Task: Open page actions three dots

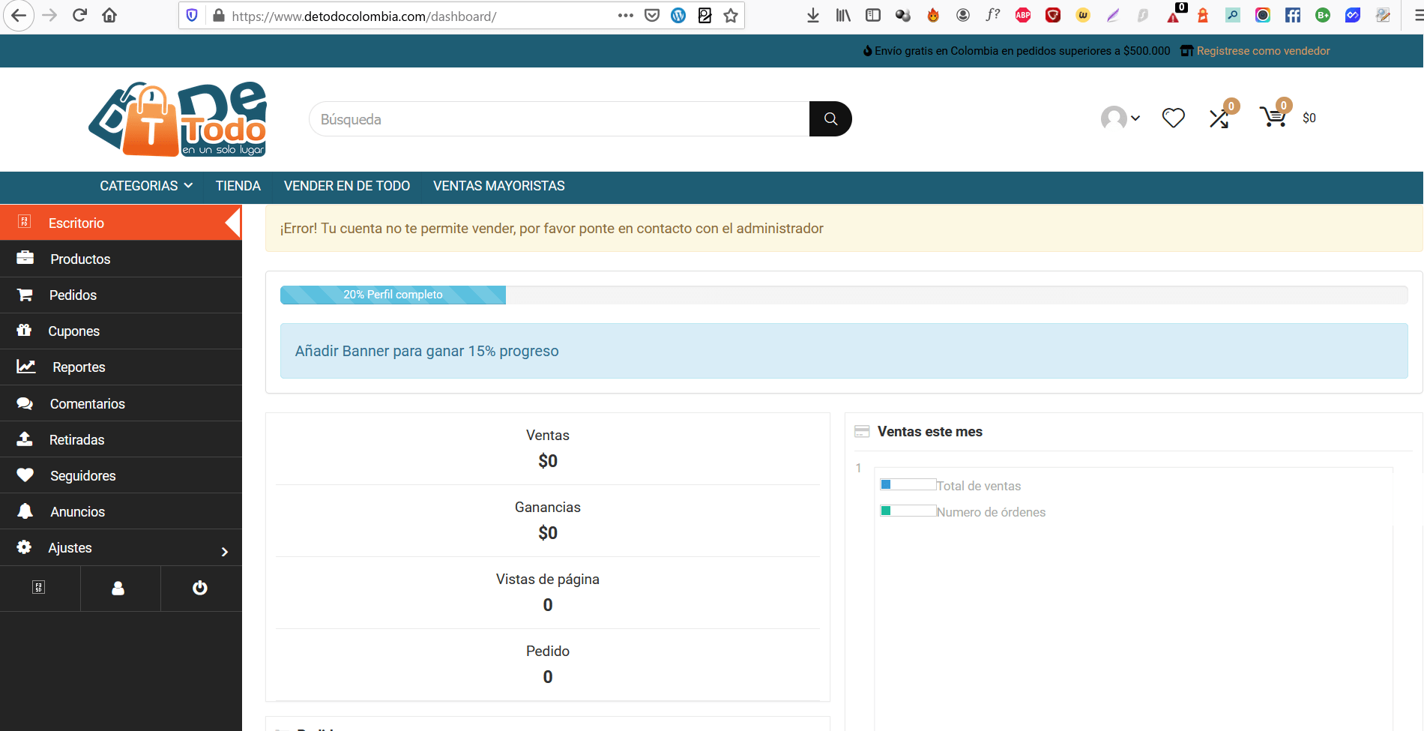Action: pyautogui.click(x=626, y=15)
